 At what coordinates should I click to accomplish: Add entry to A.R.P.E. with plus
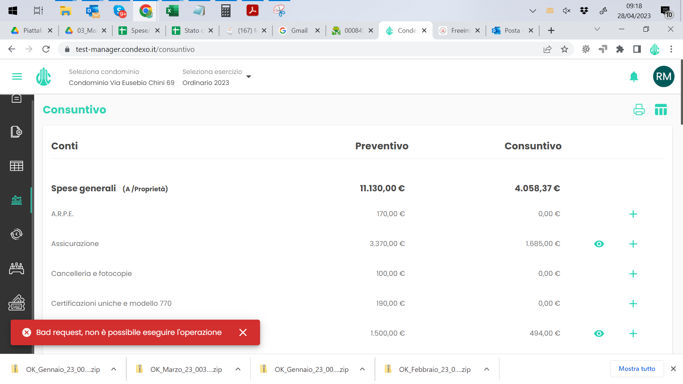pos(633,214)
